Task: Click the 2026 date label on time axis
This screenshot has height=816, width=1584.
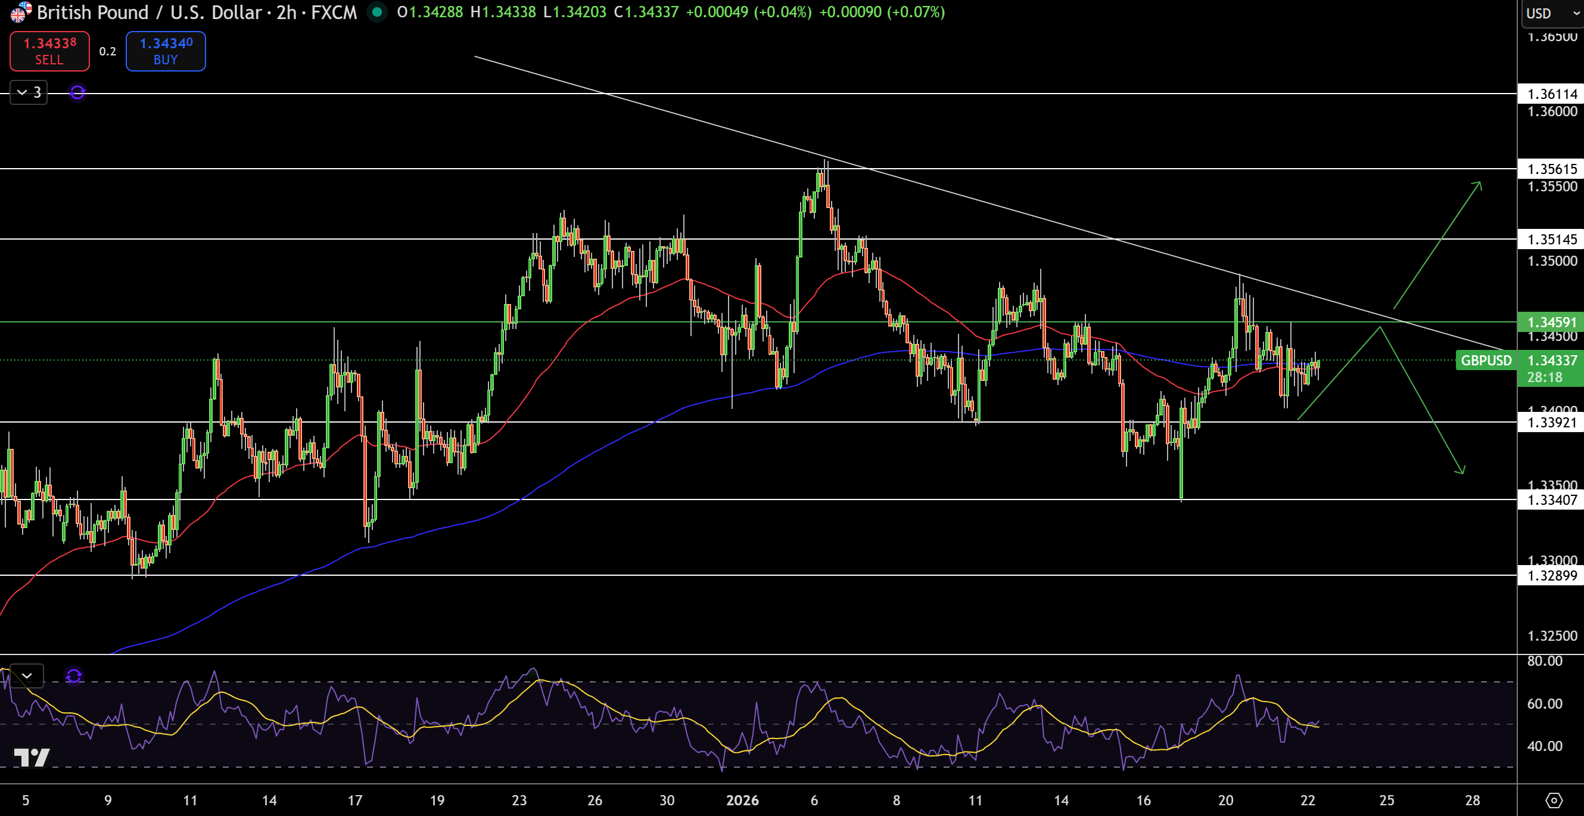Action: pos(742,800)
